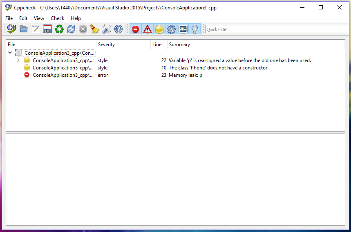Click into the Quick Filter field
This screenshot has width=351, height=232.
277,29
